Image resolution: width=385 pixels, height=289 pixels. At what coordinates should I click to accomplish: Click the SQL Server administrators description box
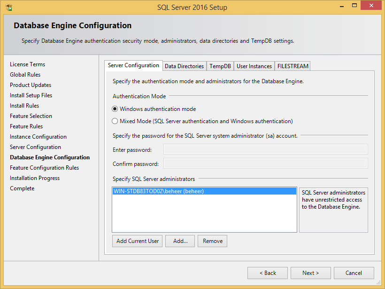coord(333,210)
